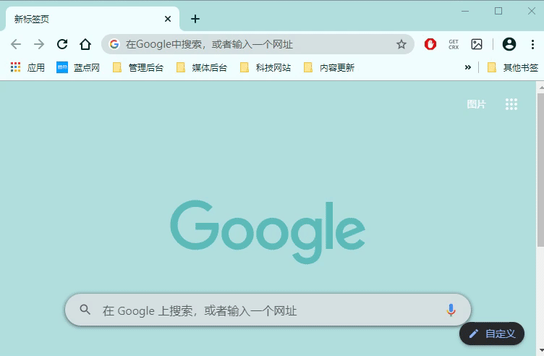
Task: Open the image extension icon
Action: 477,44
